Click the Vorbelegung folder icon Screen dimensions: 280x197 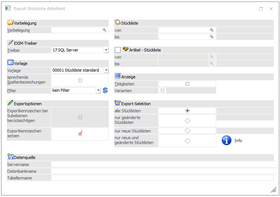[10, 23]
